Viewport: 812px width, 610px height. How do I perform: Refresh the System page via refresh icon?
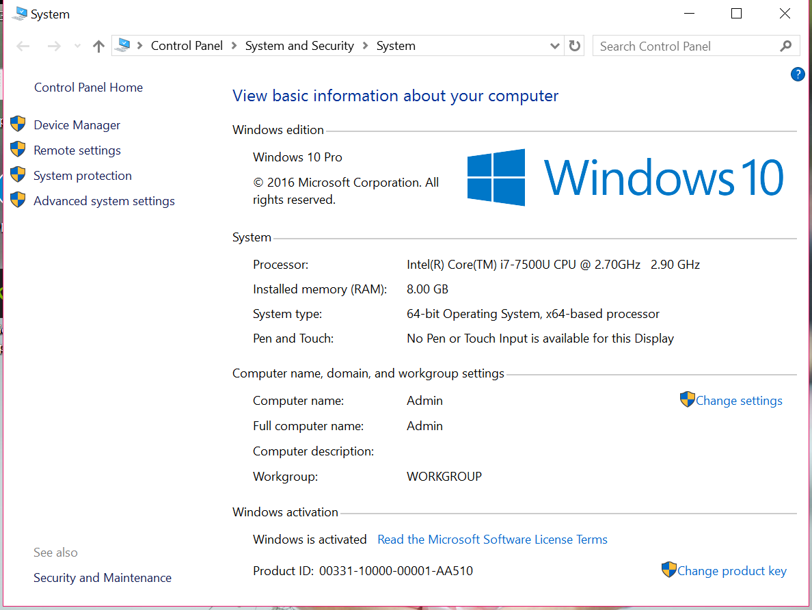click(574, 46)
